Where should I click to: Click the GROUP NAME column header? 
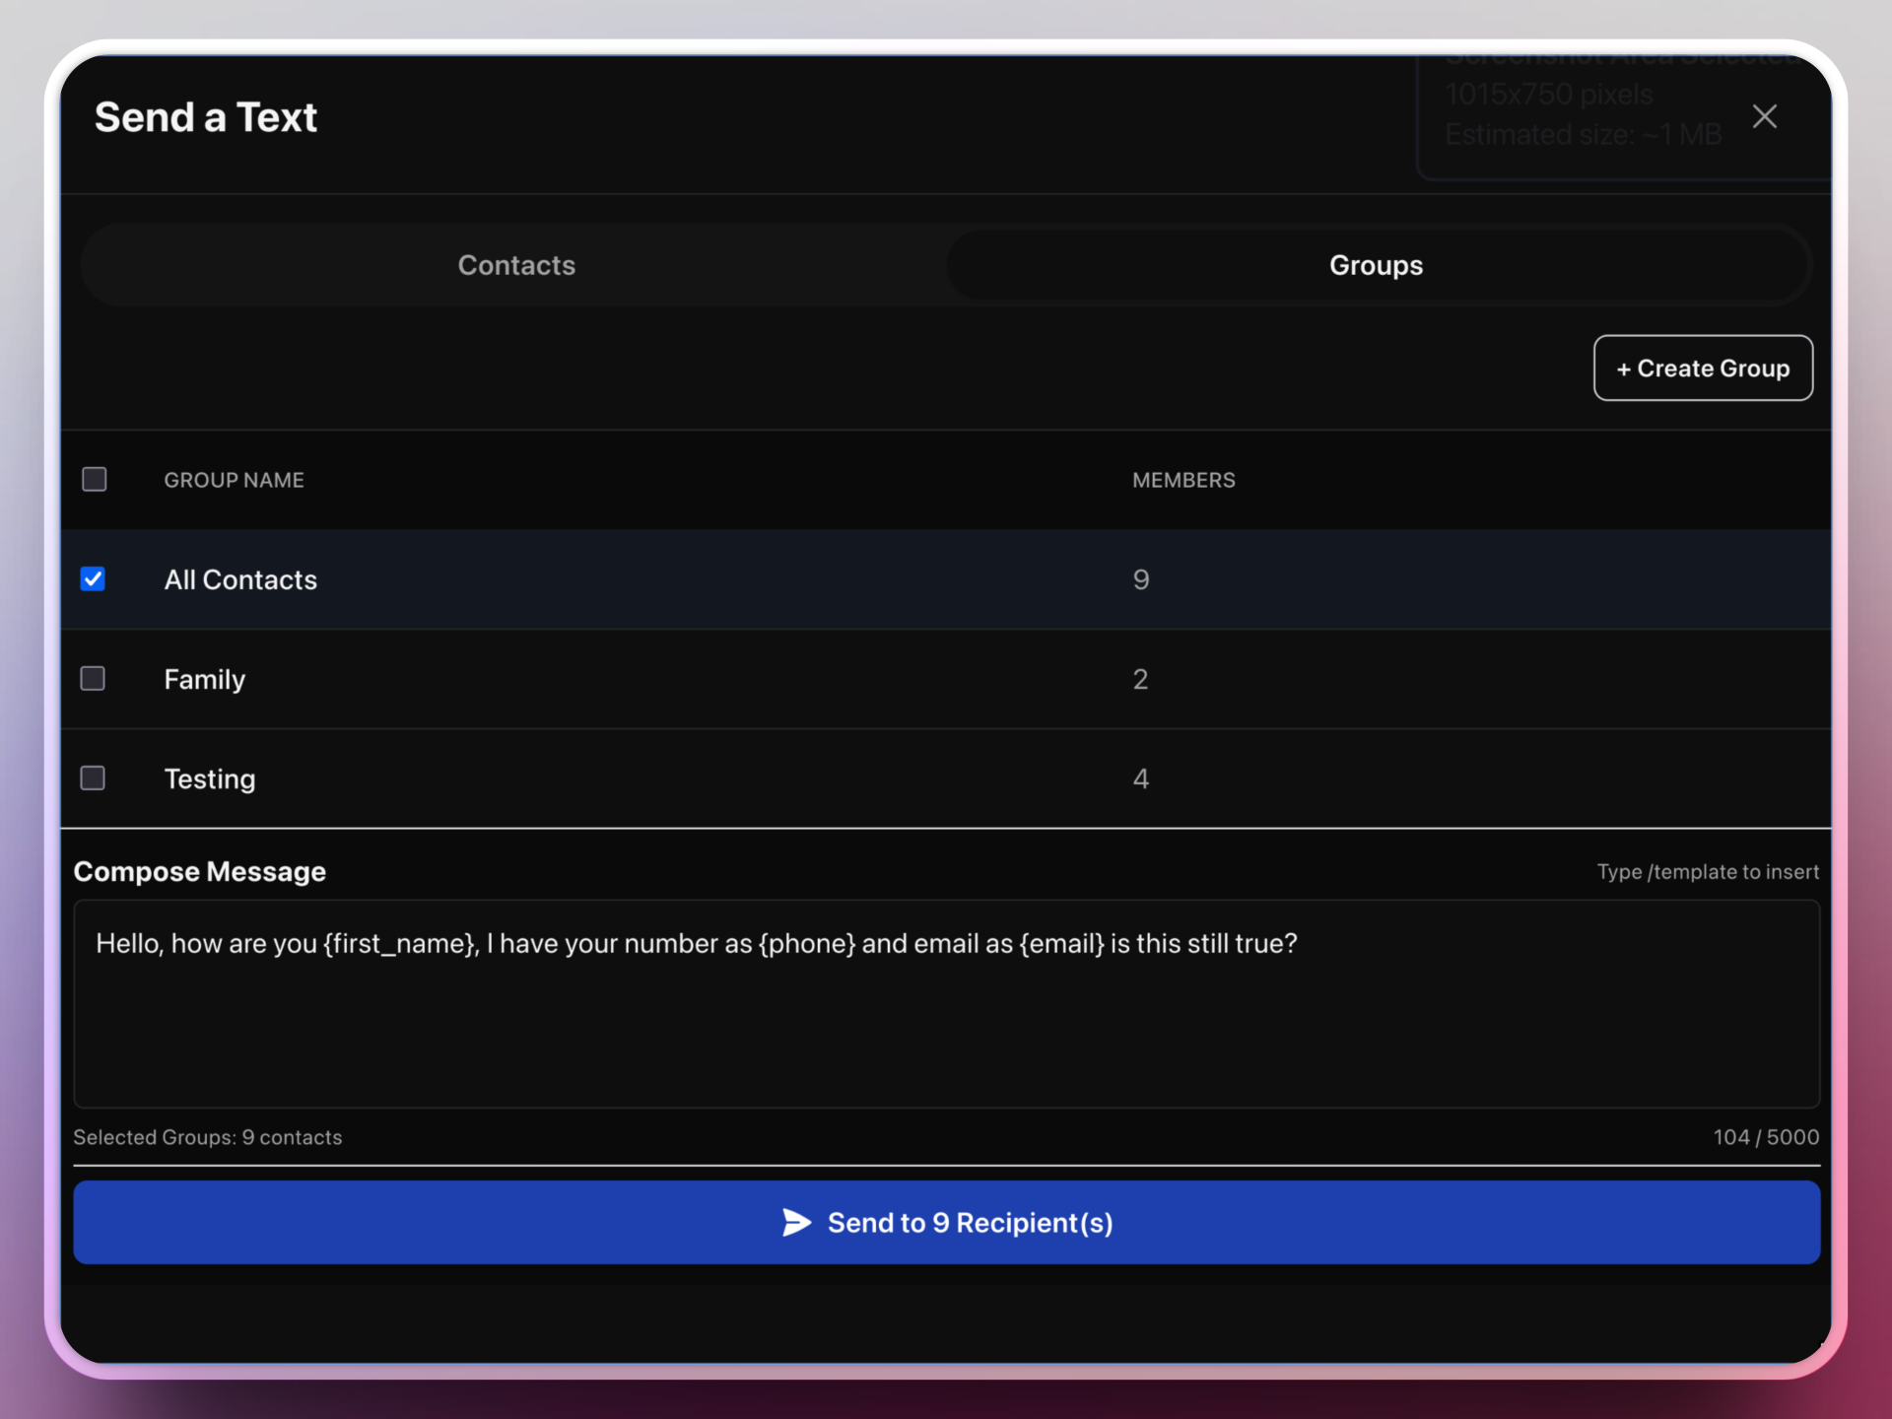(234, 480)
